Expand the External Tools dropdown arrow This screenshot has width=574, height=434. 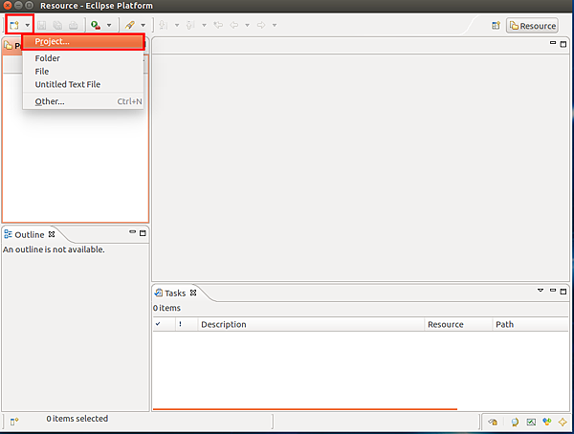[x=109, y=25]
